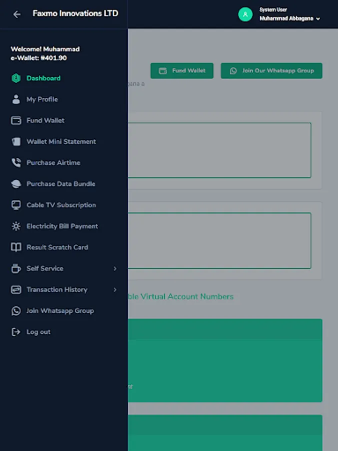
Task: Click the My Profile person icon
Action: [x=16, y=99]
